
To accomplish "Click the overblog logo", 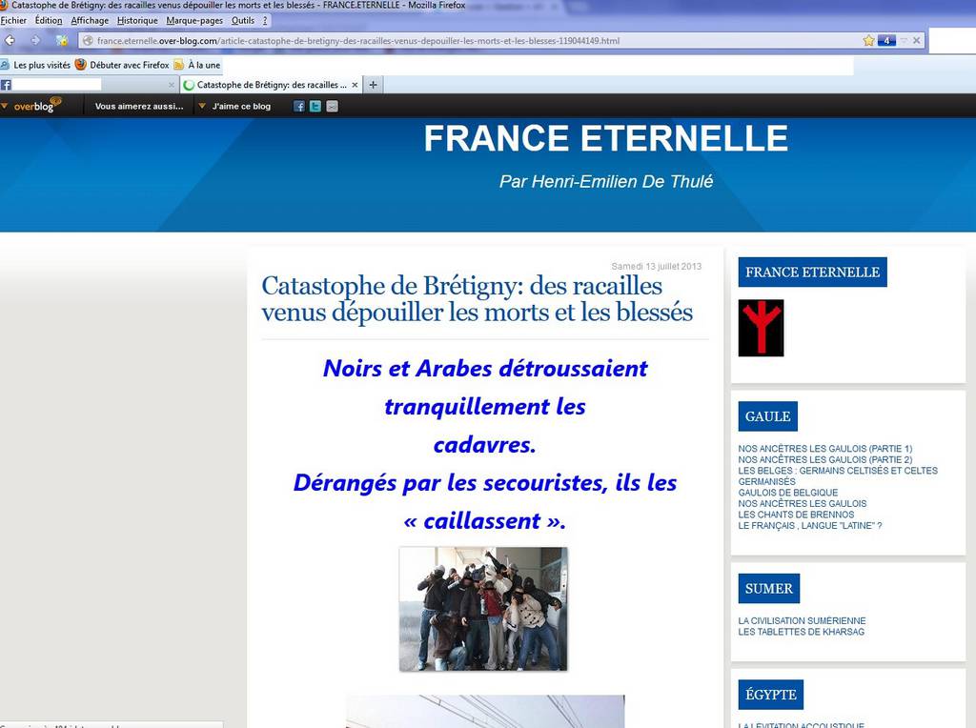I will click(37, 105).
